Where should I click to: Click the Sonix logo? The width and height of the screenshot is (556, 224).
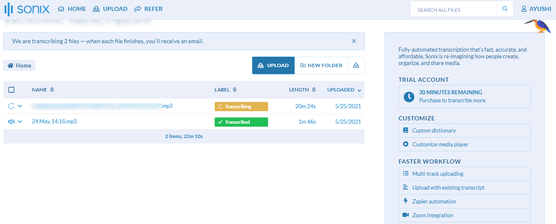(27, 9)
